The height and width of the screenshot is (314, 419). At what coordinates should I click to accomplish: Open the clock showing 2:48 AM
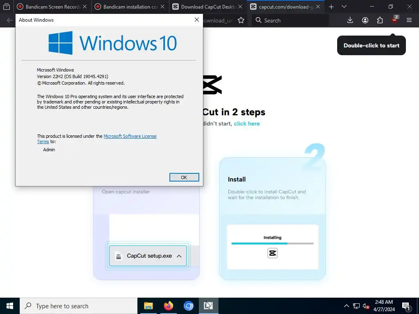coord(384,306)
